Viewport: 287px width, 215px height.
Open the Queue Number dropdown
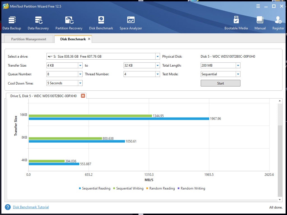[80, 74]
